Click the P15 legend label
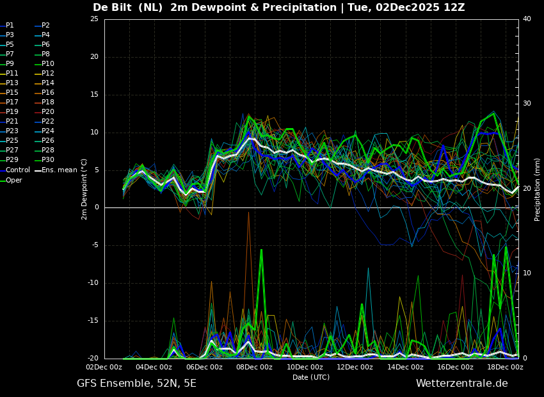The height and width of the screenshot is (397, 544). pyautogui.click(x=12, y=93)
